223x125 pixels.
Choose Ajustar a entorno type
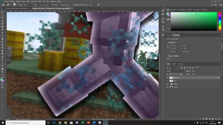[65, 5]
